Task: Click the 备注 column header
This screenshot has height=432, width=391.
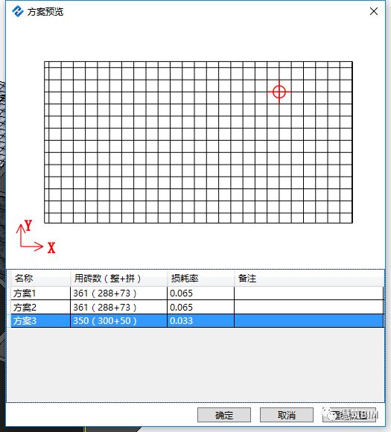Action: 309,279
